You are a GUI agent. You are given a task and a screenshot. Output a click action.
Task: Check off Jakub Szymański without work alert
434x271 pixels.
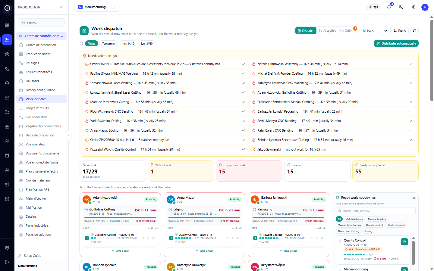tap(411, 149)
